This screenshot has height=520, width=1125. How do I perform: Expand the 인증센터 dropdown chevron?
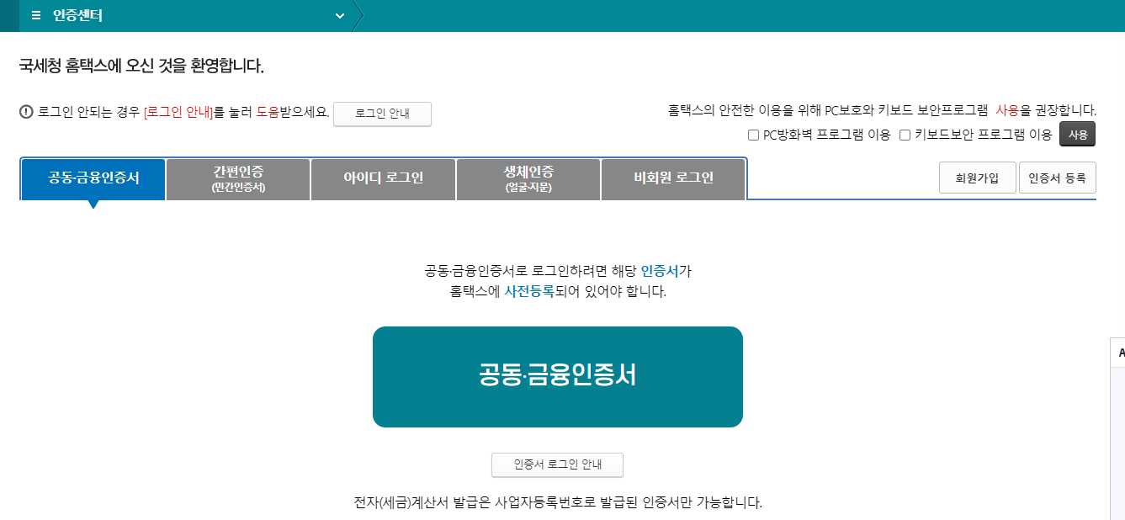[x=340, y=16]
